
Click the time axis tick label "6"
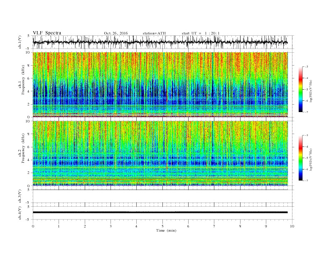[188, 226]
